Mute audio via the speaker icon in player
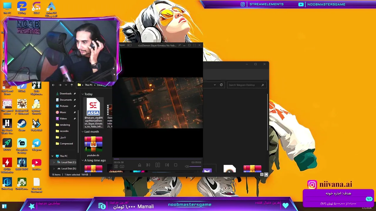The image size is (376, 211). click(187, 166)
